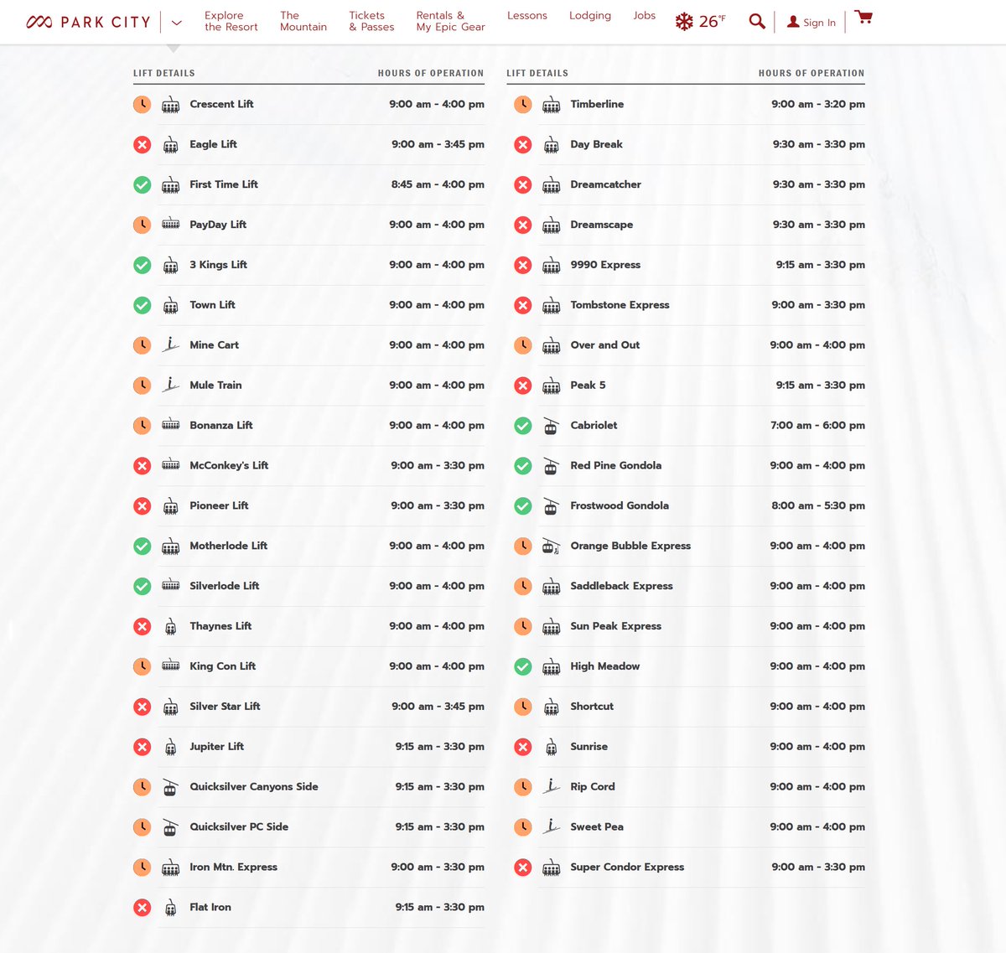Click the snowflake weather icon
This screenshot has height=953, width=1006.
(x=684, y=22)
